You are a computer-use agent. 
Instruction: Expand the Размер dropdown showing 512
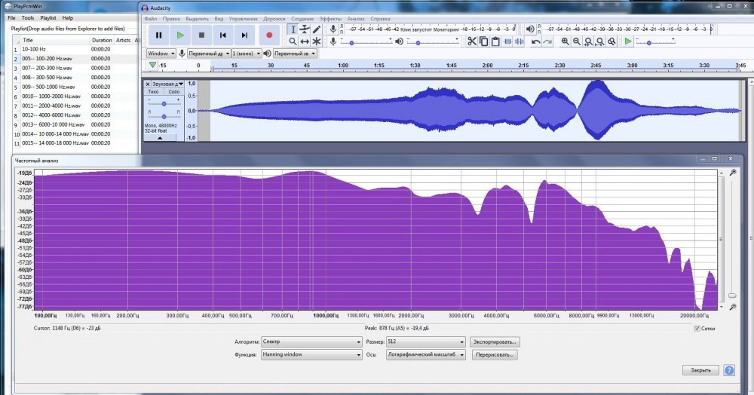pyautogui.click(x=425, y=341)
